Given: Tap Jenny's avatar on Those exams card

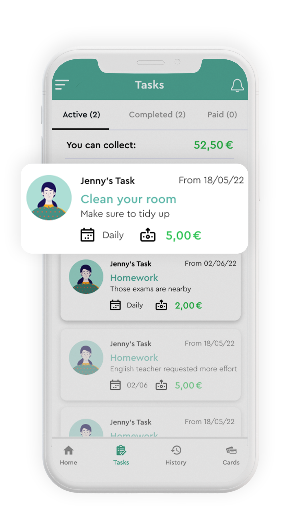Looking at the screenshot, I should (86, 277).
